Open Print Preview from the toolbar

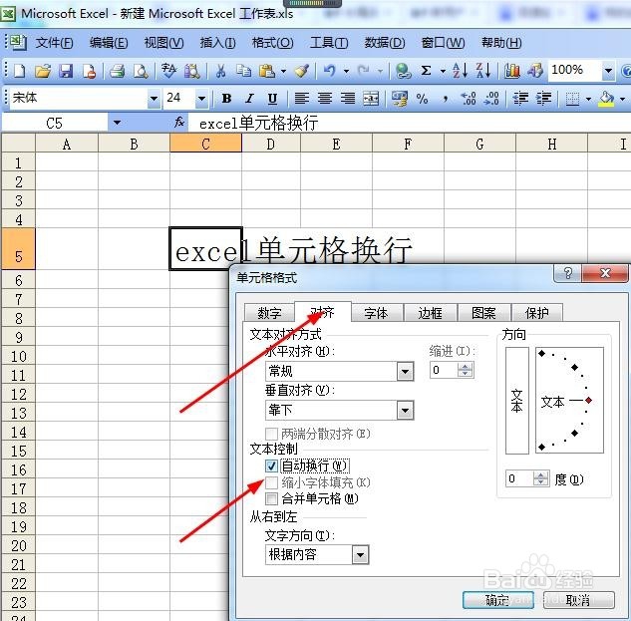(141, 71)
